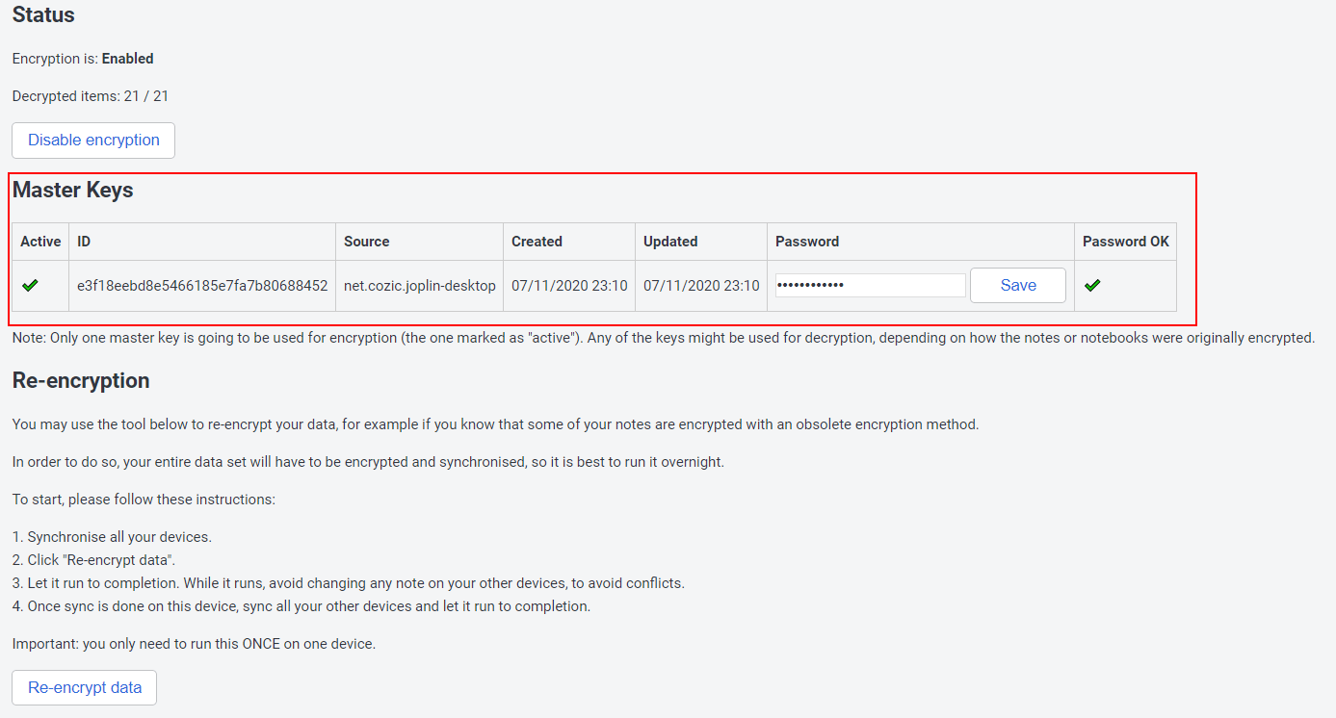The height and width of the screenshot is (718, 1336).
Task: Click the Password column header
Action: (x=807, y=242)
